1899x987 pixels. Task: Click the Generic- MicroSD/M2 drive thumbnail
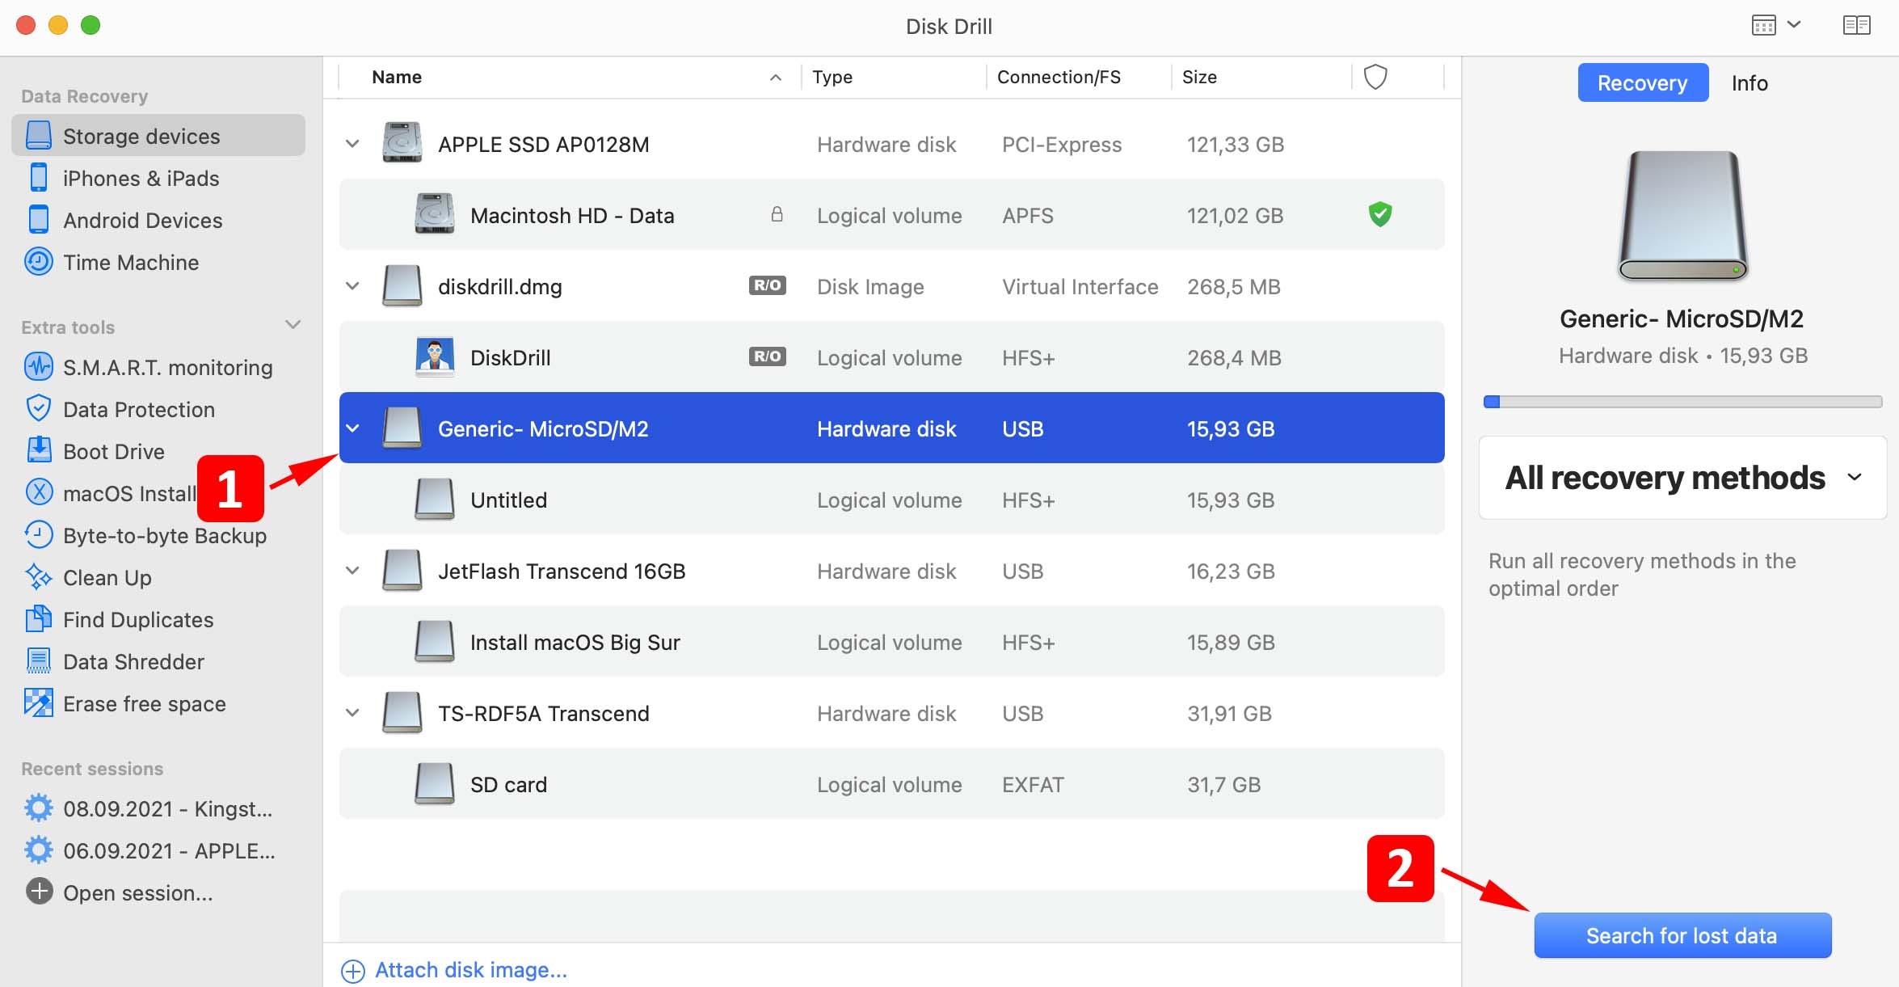(x=1682, y=216)
